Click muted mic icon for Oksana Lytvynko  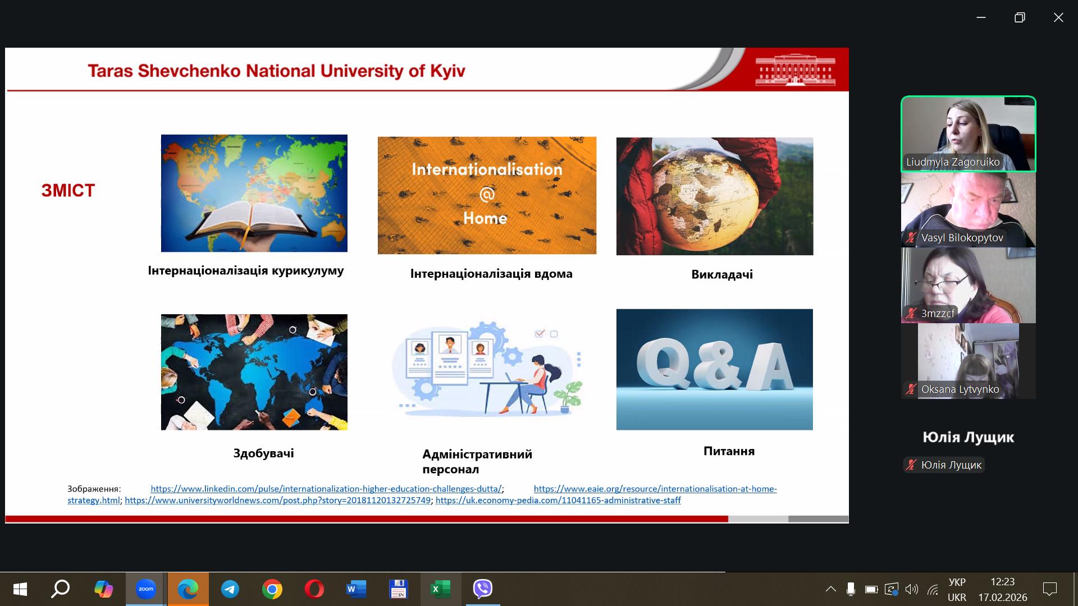911,389
